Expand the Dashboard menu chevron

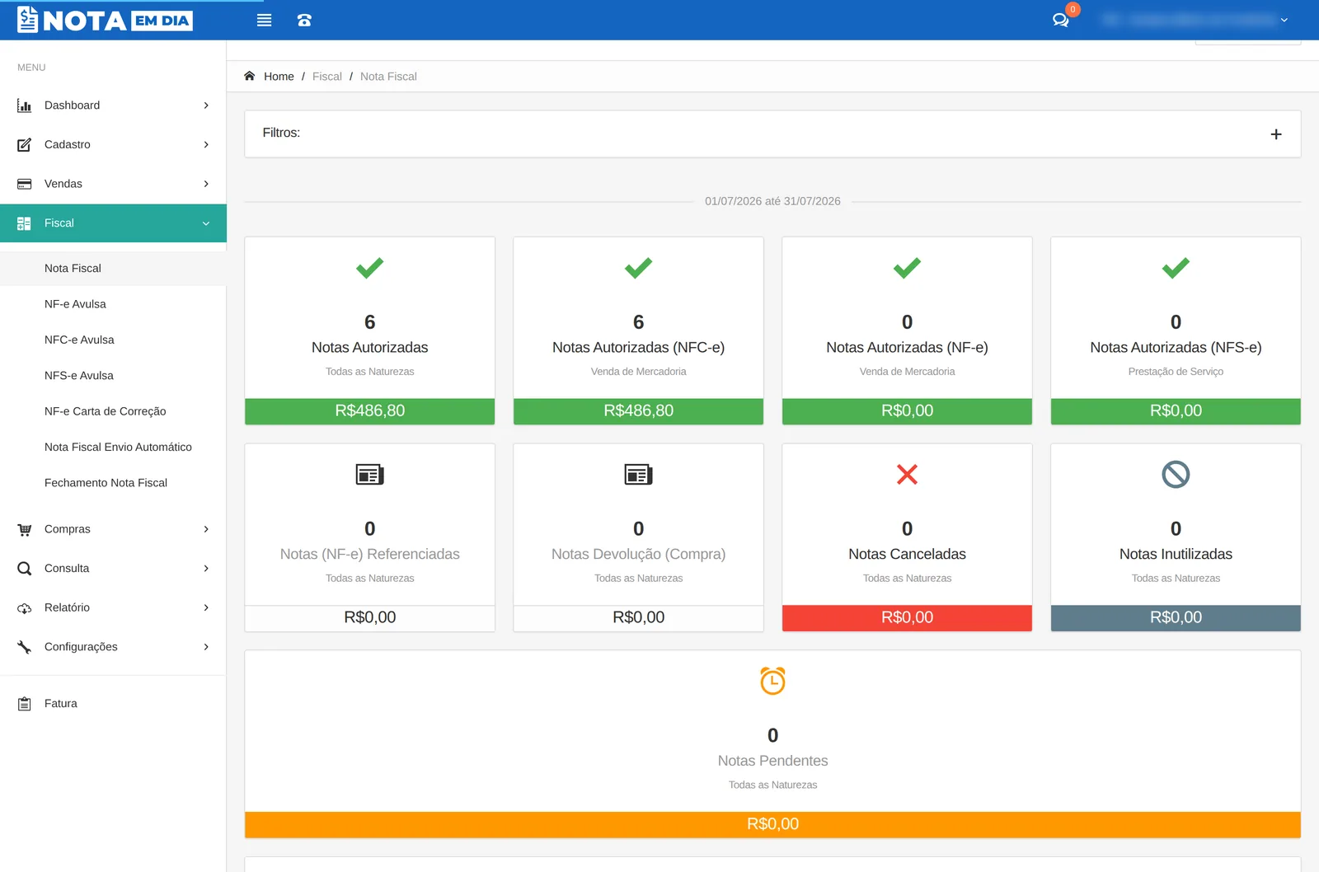[x=206, y=105]
